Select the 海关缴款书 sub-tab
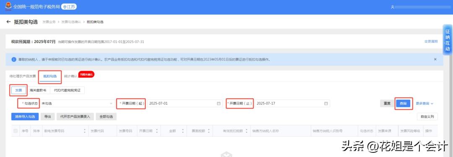This screenshot has height=157, width=453. pos(38,90)
